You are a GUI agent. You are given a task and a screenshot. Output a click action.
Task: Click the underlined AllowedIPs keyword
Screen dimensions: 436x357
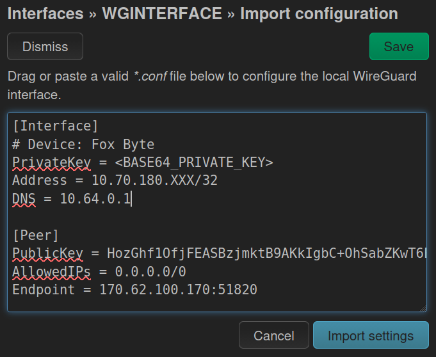[51, 272]
